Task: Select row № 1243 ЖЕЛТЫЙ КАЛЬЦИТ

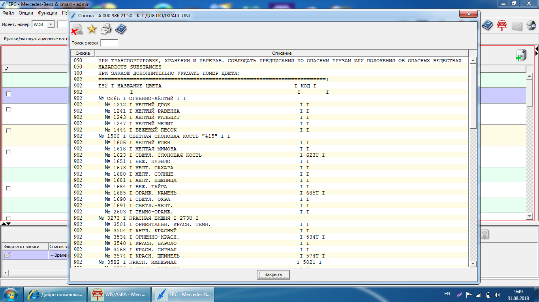Action: click(269, 117)
